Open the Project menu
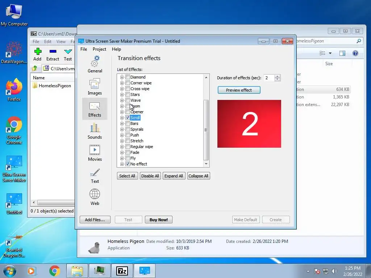 point(99,49)
